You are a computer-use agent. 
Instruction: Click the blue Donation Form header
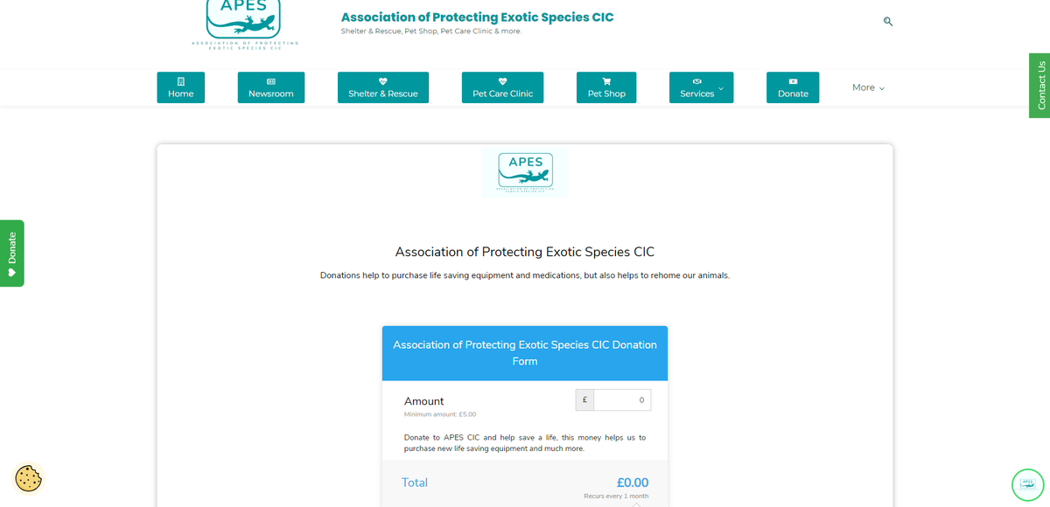click(525, 353)
